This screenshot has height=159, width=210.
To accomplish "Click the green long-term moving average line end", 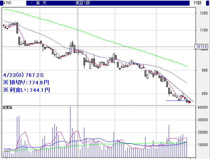I will click(186, 66).
